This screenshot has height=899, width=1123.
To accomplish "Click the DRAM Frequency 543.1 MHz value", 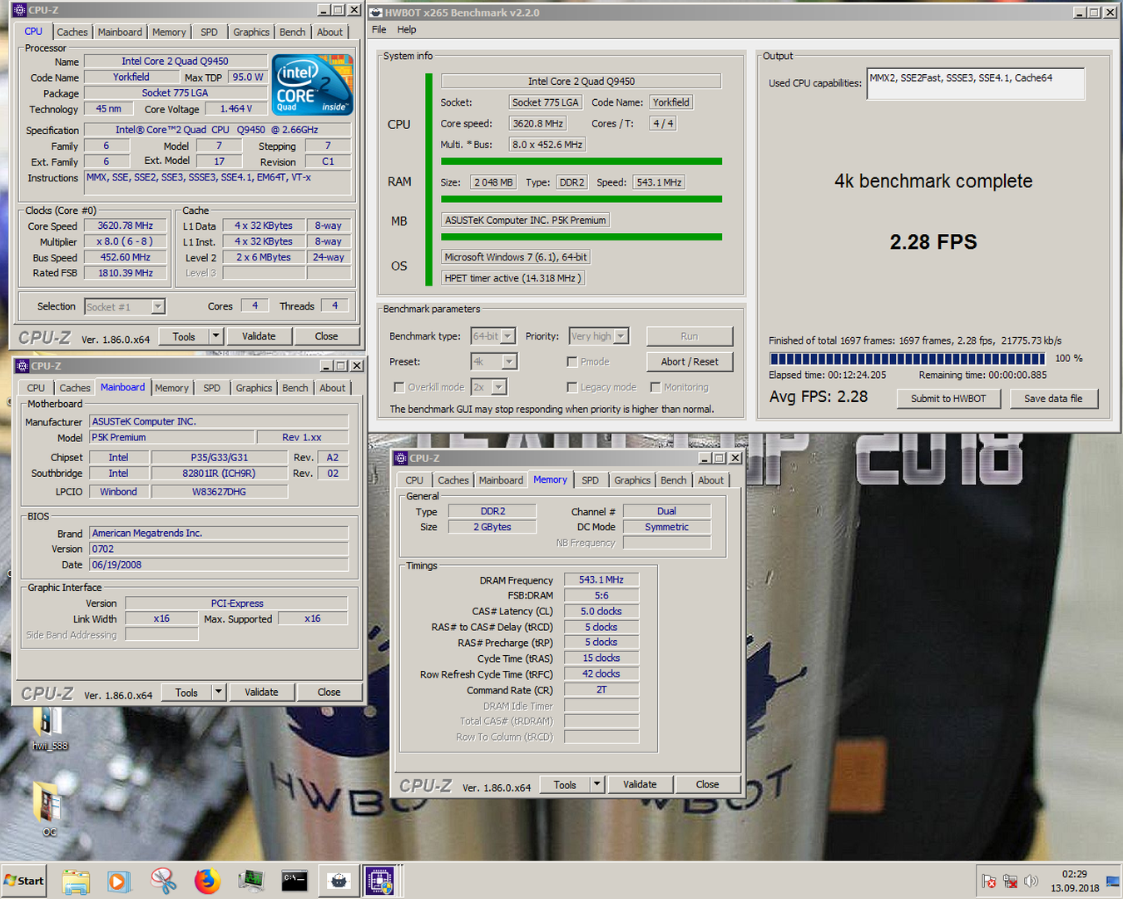I will (601, 580).
